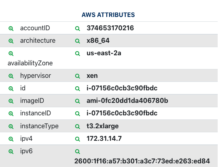
Task: Click search icon beside us-east-2a value
Action: pos(78,53)
